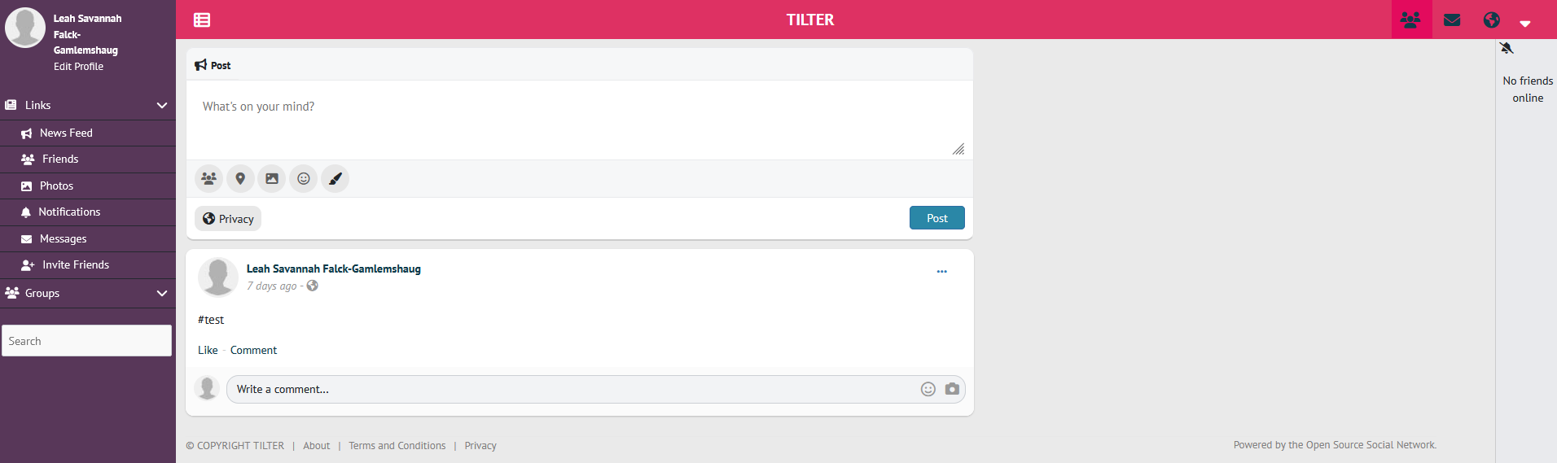This screenshot has height=463, width=1557.
Task: Attach photo with comment camera icon
Action: pyautogui.click(x=952, y=389)
